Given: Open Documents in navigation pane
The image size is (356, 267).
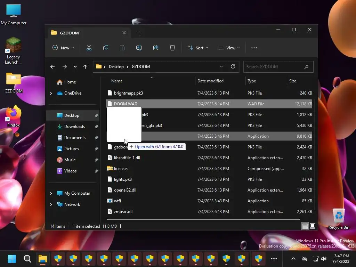Looking at the screenshot, I should 75,138.
